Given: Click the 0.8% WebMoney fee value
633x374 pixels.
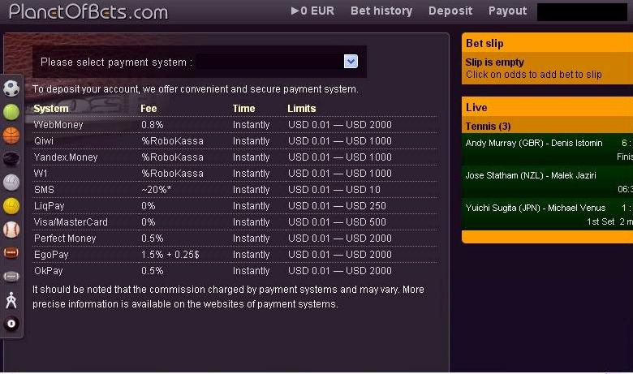Looking at the screenshot, I should [153, 125].
